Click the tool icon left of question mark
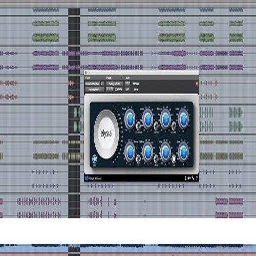 coord(193,178)
